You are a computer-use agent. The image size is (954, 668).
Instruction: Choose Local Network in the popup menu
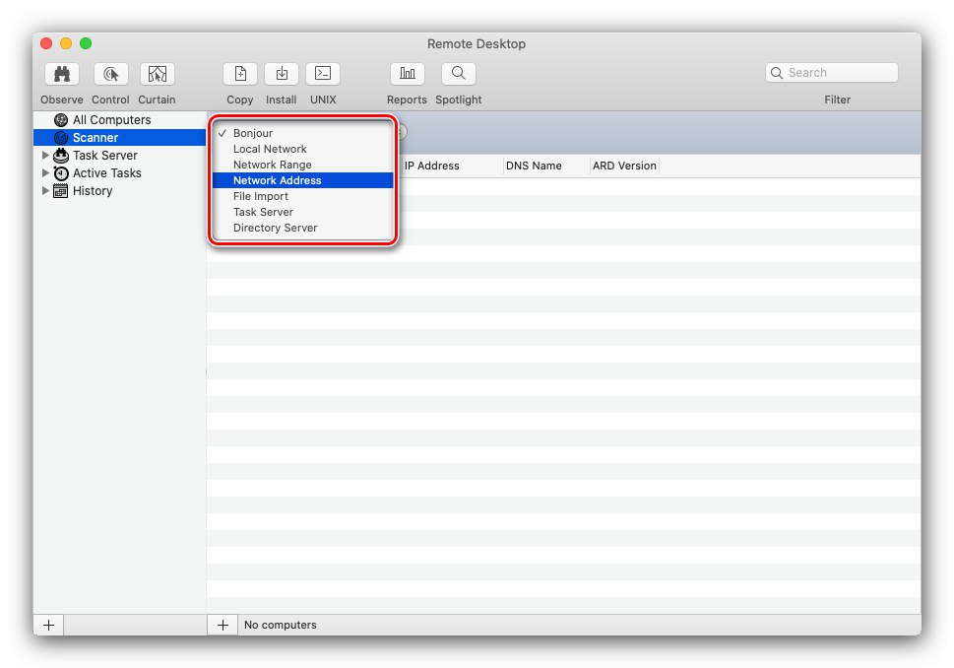click(303, 149)
